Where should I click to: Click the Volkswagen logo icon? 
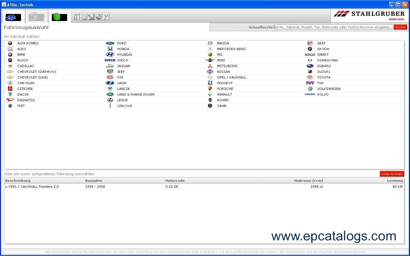coord(310,89)
